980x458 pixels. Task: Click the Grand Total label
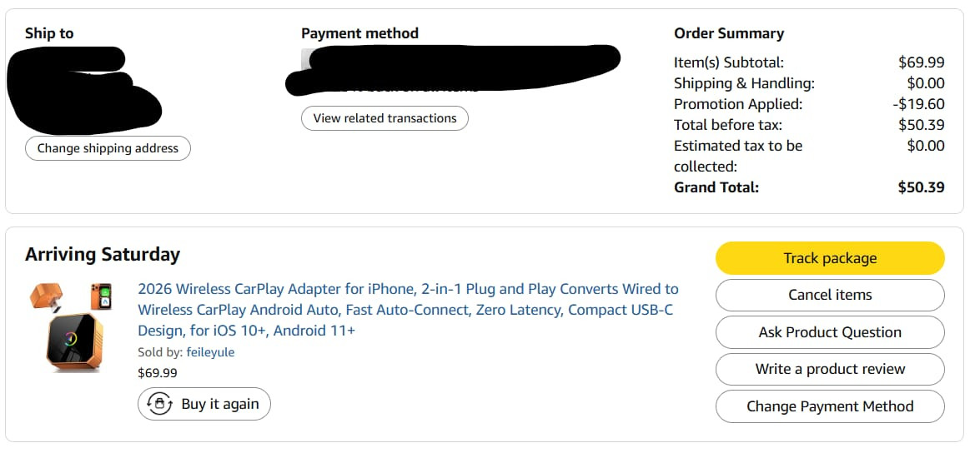[716, 187]
